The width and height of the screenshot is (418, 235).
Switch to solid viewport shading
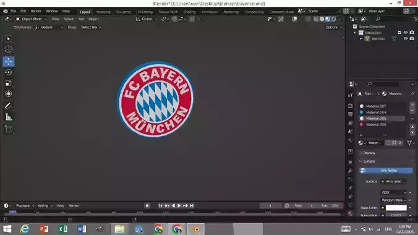(x=322, y=19)
